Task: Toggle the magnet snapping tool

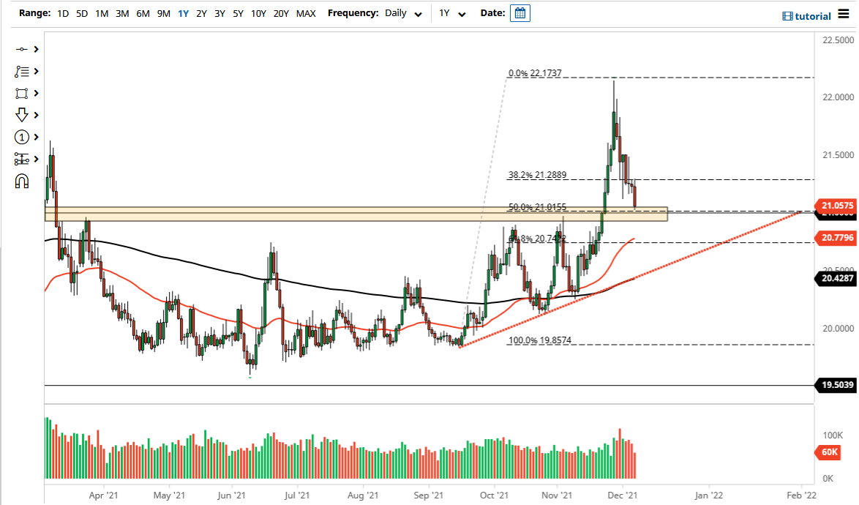Action: (x=22, y=180)
